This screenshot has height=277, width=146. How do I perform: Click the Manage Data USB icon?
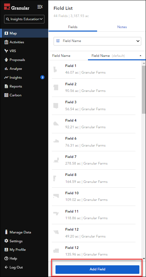coord(6,232)
